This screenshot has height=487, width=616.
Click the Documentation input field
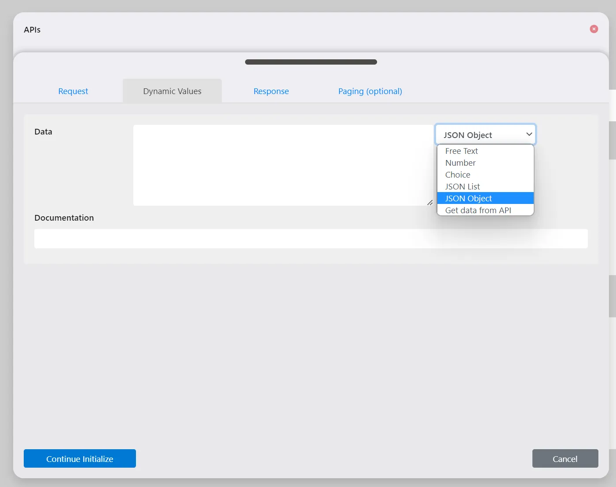coord(311,239)
